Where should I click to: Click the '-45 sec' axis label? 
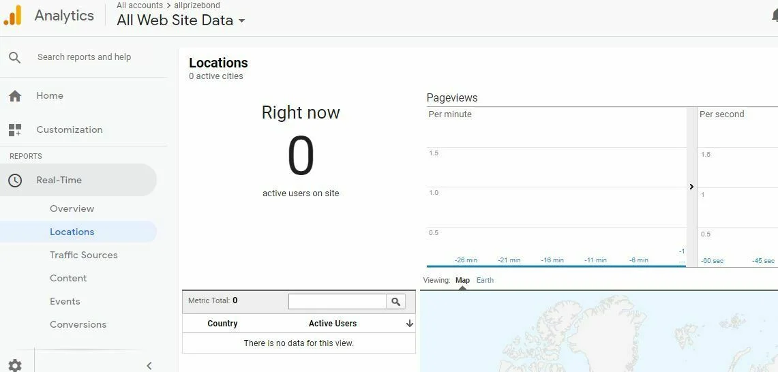[x=763, y=260]
